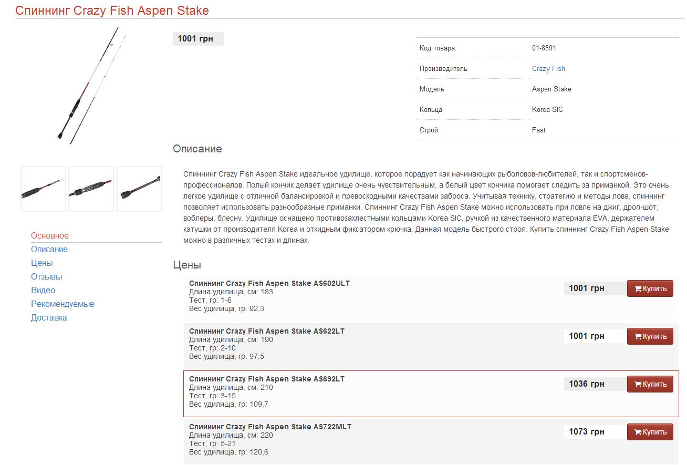Click the AS722MLT product name
Screen dimensions: 687x465
[x=270, y=427]
